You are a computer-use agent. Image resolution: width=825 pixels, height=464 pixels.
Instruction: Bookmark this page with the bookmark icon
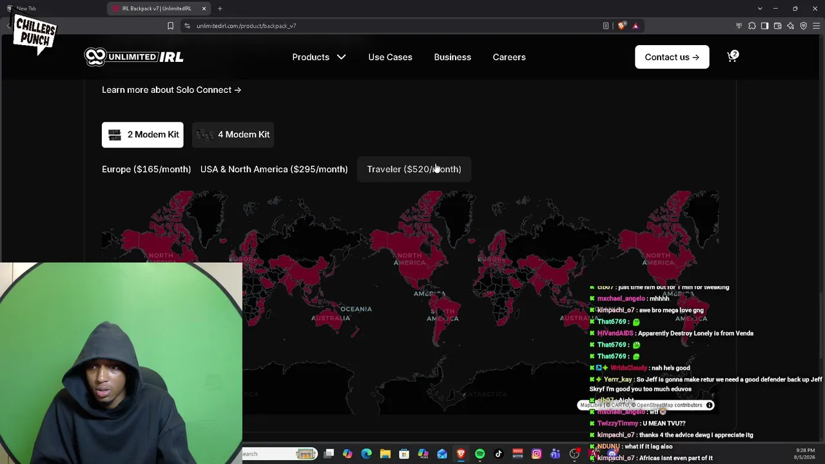click(x=170, y=26)
